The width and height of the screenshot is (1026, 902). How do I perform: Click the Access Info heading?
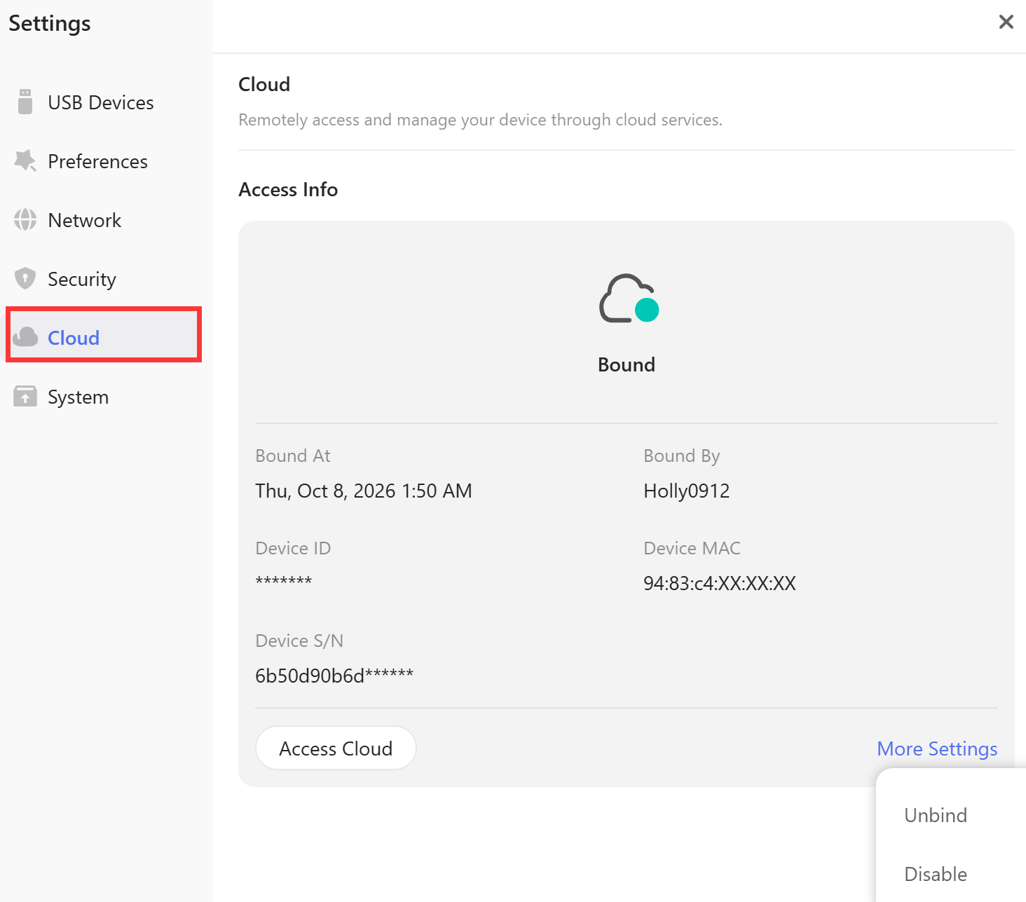tap(288, 189)
